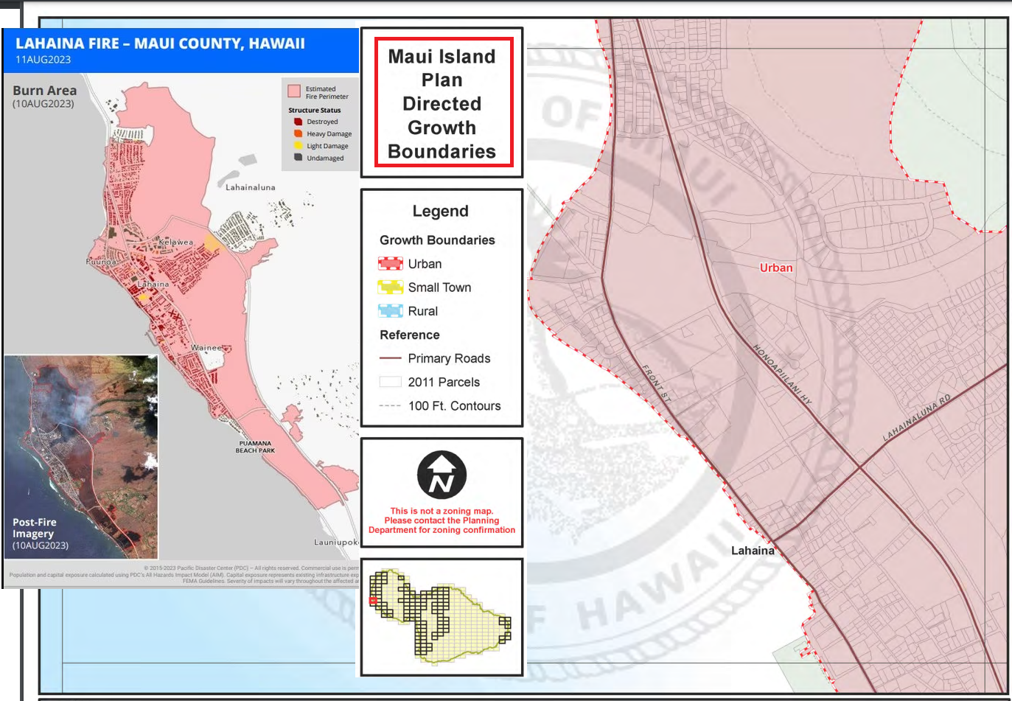Click the 11AUG2023 date text
Image resolution: width=1012 pixels, height=701 pixels.
[43, 60]
